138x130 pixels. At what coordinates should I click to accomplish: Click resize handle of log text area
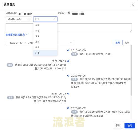coord(131,31)
